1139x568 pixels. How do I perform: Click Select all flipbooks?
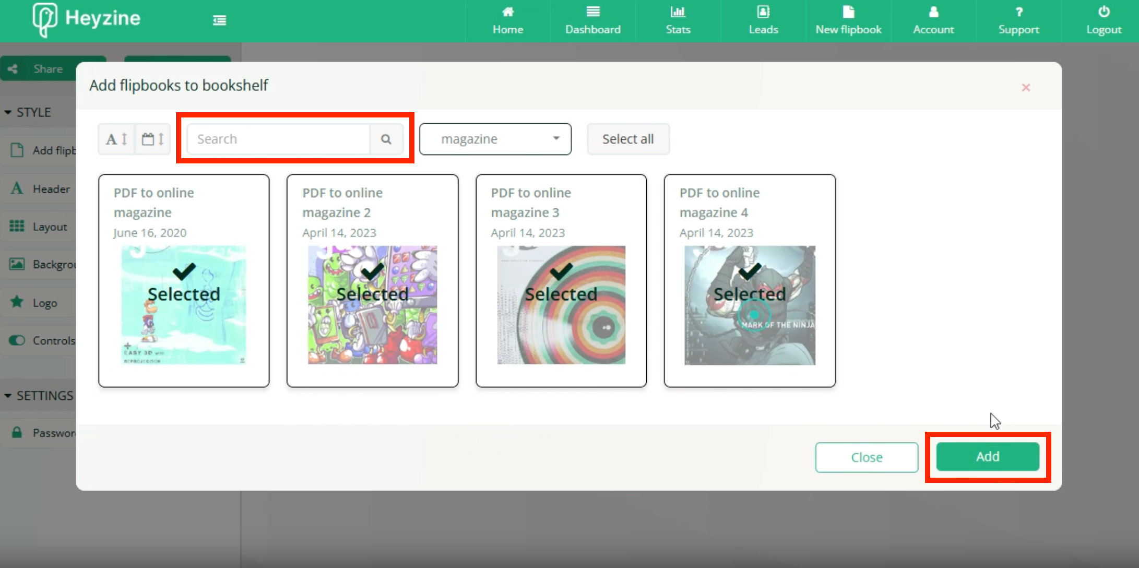(x=628, y=139)
